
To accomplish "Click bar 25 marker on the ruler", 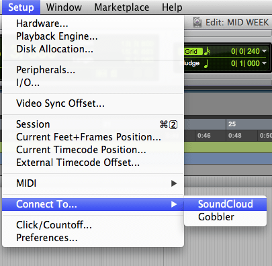I will click(232, 124).
